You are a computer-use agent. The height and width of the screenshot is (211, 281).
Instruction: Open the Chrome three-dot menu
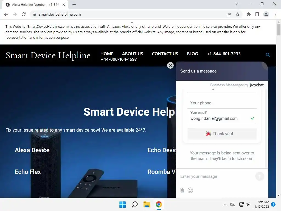pyautogui.click(x=275, y=14)
